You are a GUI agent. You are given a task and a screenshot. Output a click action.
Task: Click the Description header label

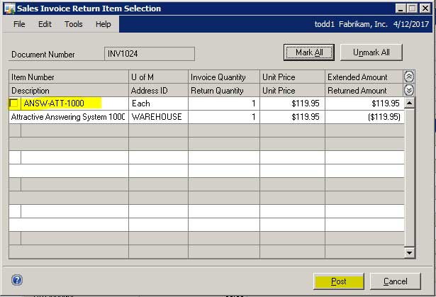30,91
